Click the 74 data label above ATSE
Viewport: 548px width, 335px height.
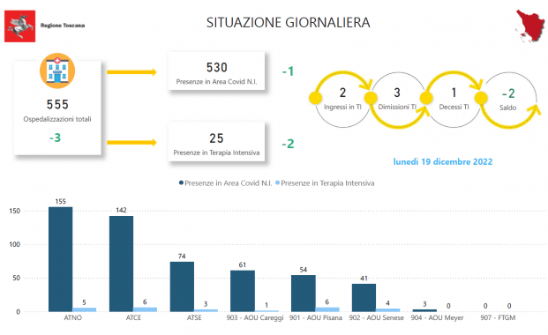(182, 257)
